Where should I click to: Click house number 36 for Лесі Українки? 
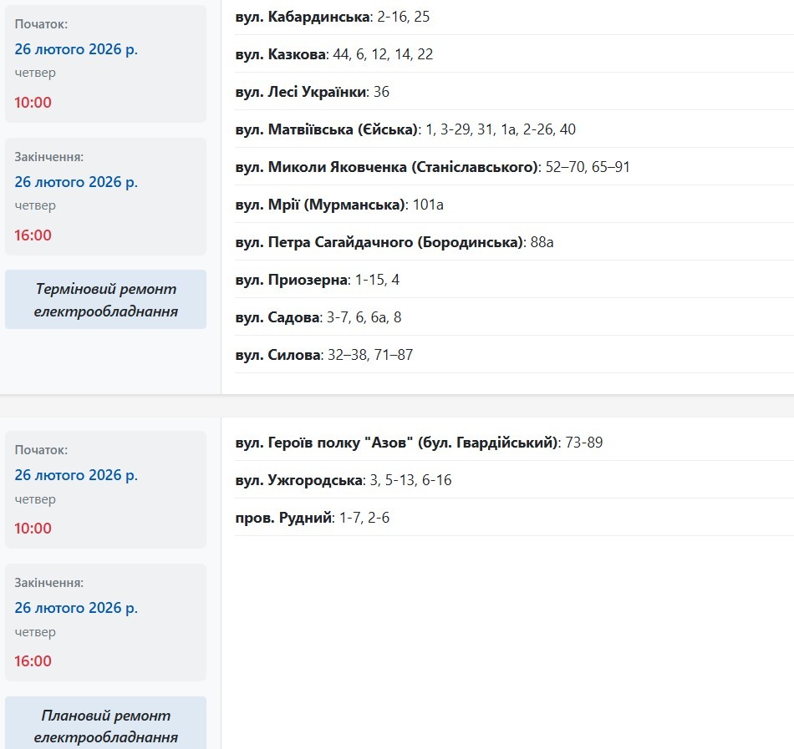coord(382,92)
